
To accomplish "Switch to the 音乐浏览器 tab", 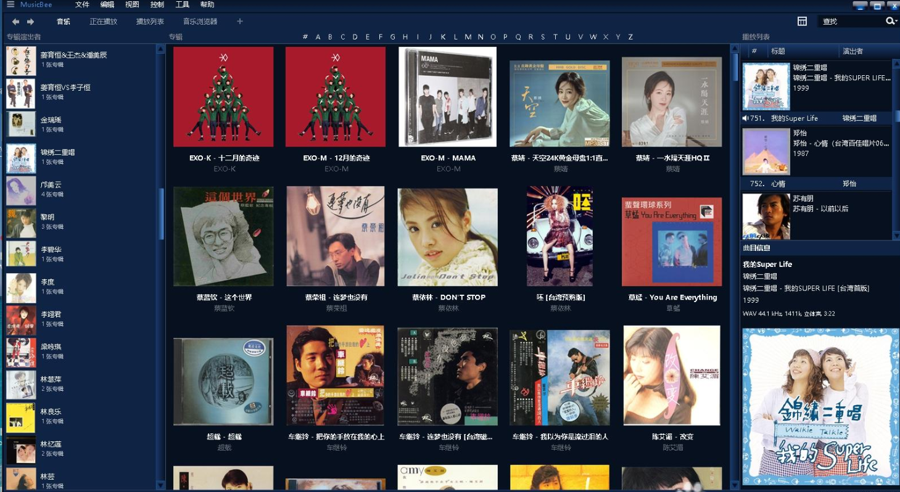I will click(200, 22).
